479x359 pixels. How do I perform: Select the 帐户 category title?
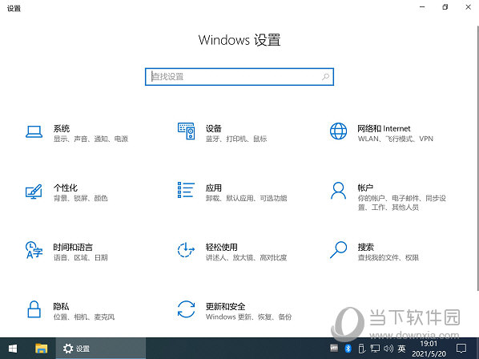point(365,188)
